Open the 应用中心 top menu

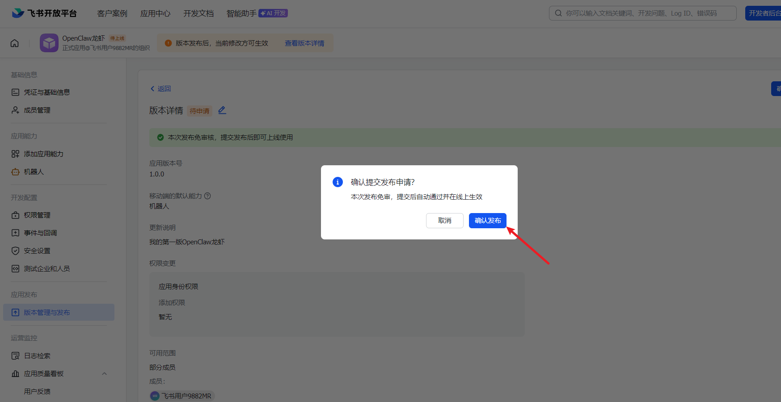[155, 13]
